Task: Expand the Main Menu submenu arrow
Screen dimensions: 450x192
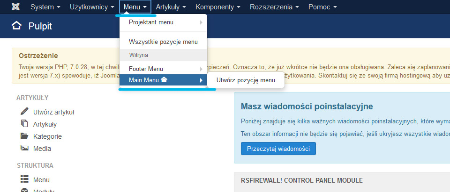Action: click(201, 80)
